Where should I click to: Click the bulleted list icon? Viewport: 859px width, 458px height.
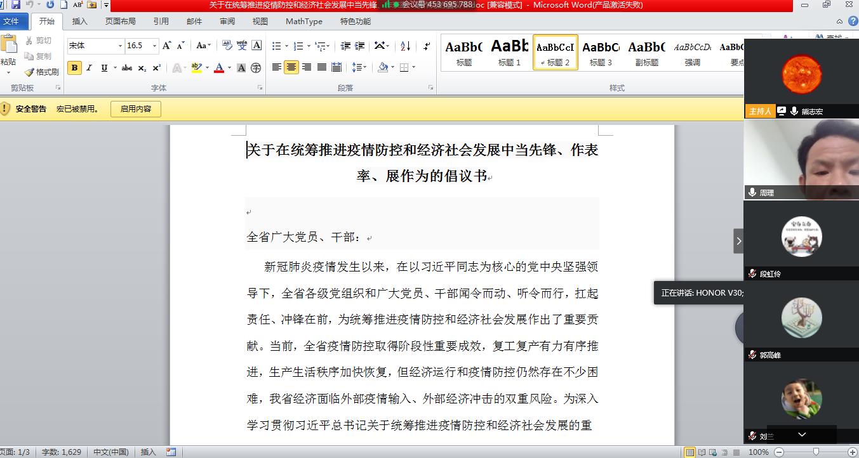point(277,46)
